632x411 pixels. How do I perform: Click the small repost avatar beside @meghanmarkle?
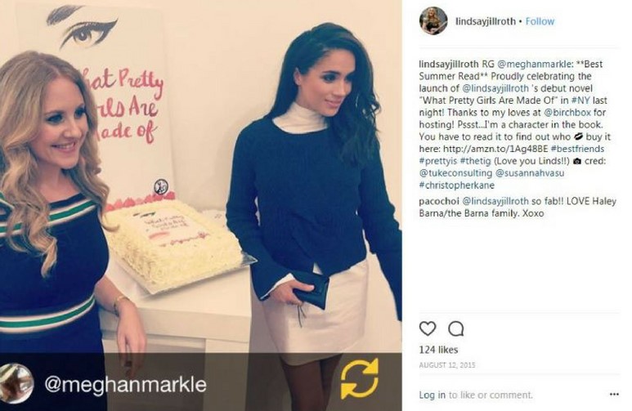(x=16, y=383)
